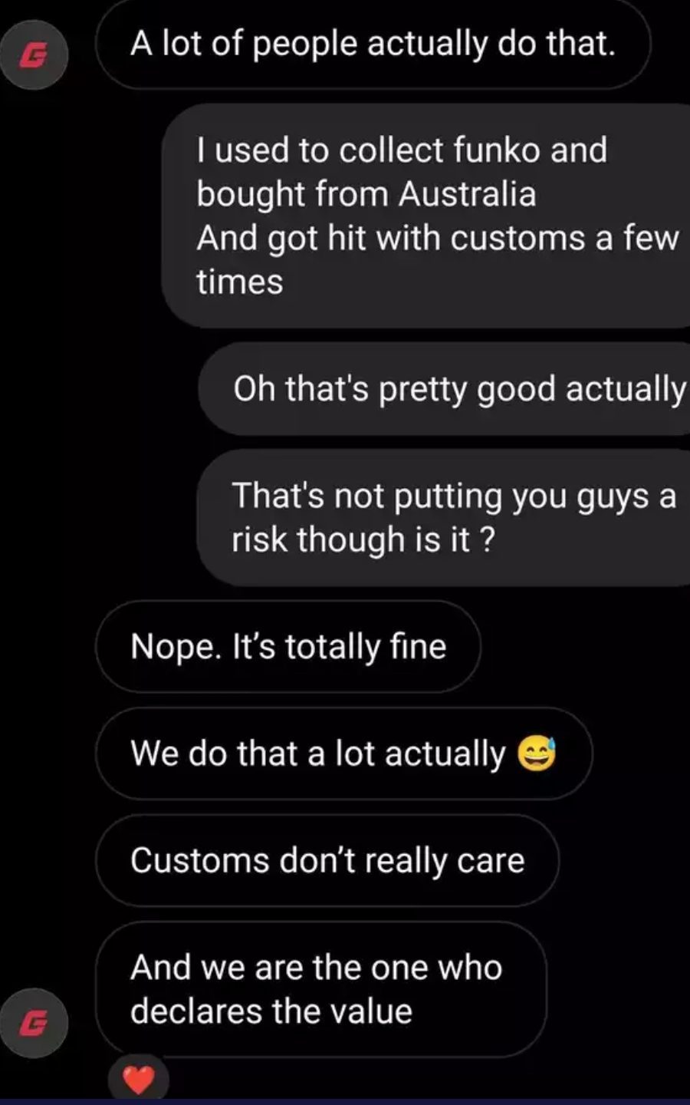The width and height of the screenshot is (690, 1105).
Task: Tap the red G avatar beside last message
Action: click(x=34, y=1023)
